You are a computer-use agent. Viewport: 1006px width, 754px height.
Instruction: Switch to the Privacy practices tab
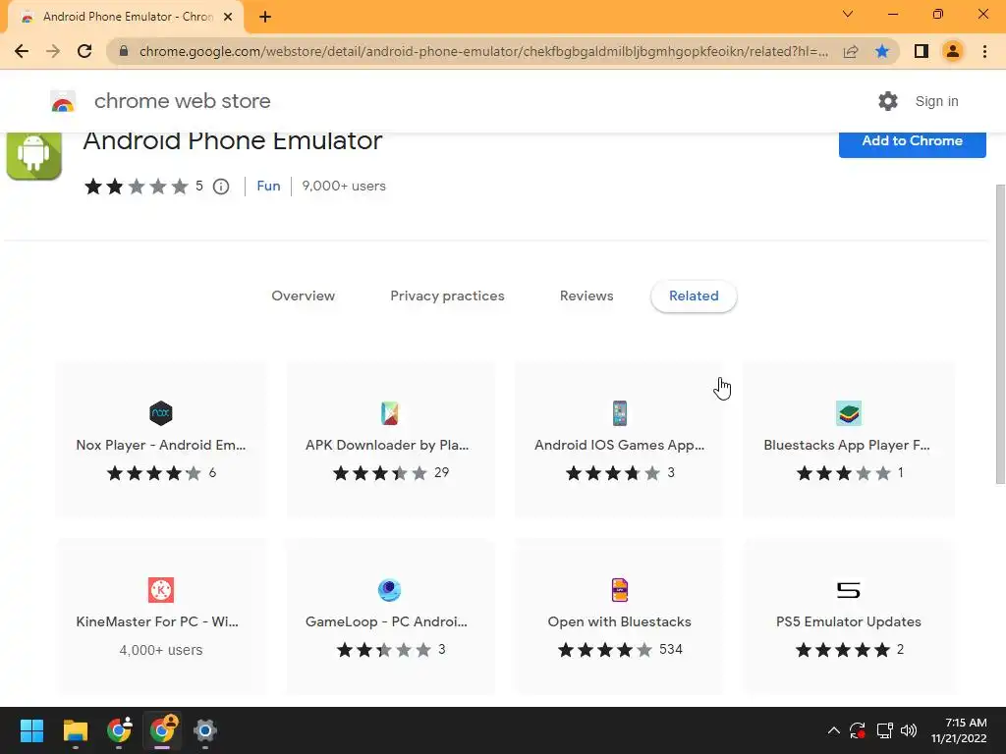[x=447, y=296]
